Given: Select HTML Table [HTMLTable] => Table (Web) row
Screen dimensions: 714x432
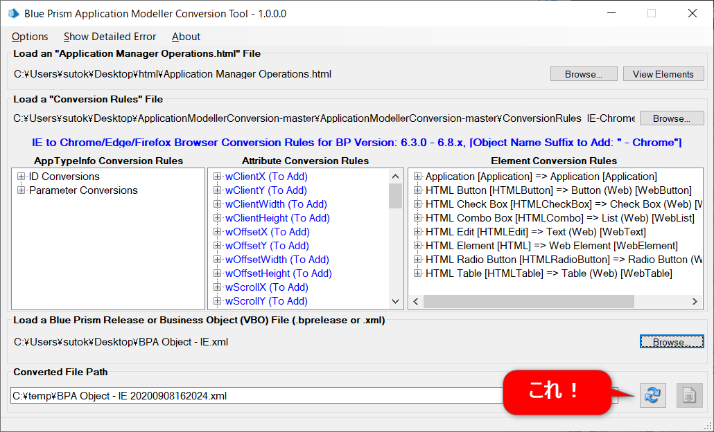Looking at the screenshot, I should pyautogui.click(x=549, y=273).
